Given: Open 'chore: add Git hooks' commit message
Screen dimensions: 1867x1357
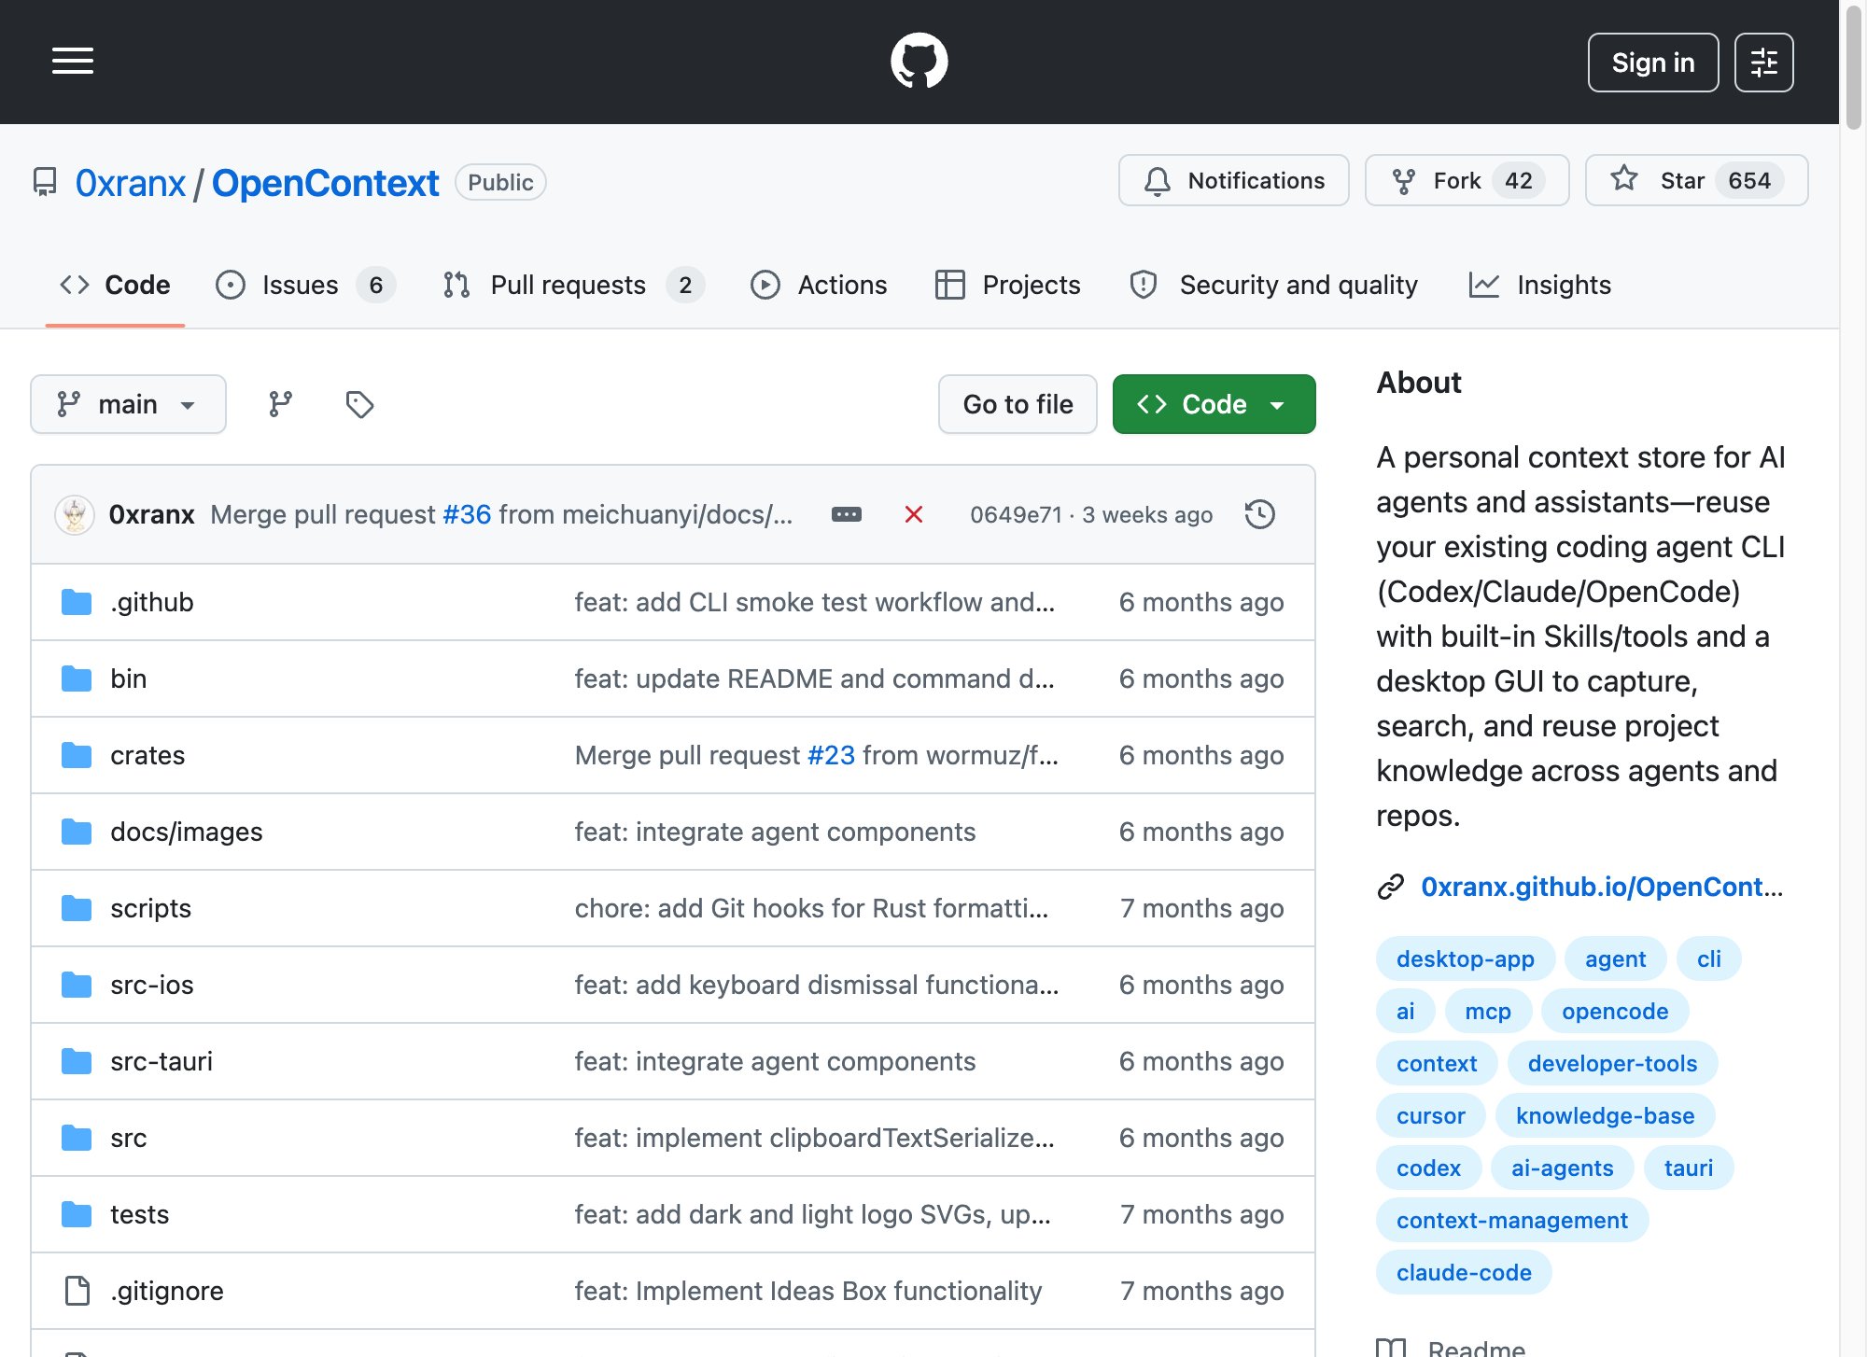Looking at the screenshot, I should (x=811, y=908).
